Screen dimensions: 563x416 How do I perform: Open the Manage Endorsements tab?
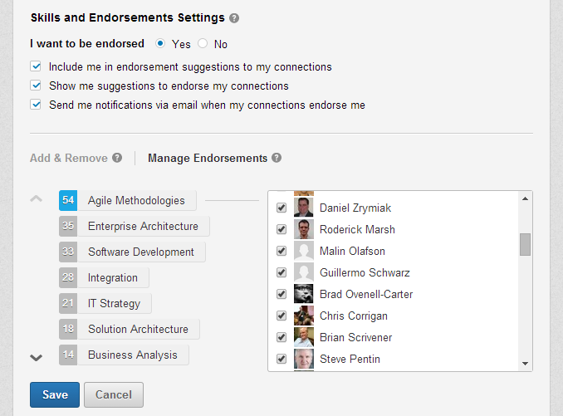pos(208,158)
